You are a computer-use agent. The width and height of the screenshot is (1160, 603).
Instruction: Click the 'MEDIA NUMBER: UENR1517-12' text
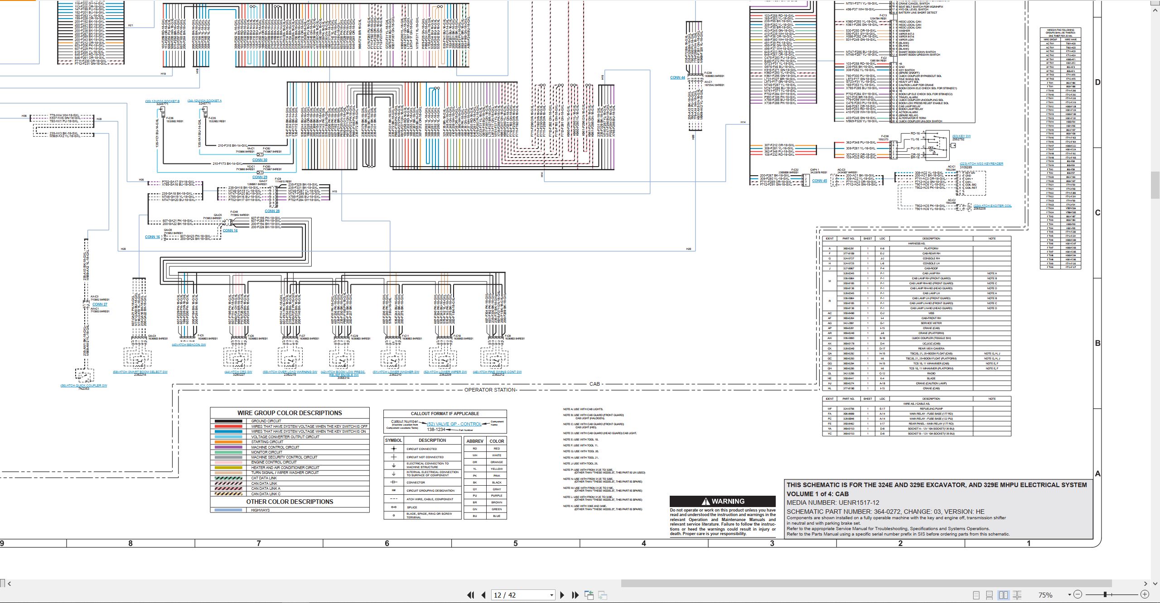coord(833,502)
